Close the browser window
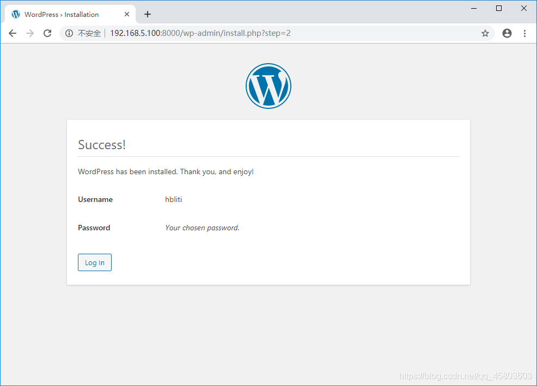Image resolution: width=537 pixels, height=386 pixels. click(x=524, y=8)
